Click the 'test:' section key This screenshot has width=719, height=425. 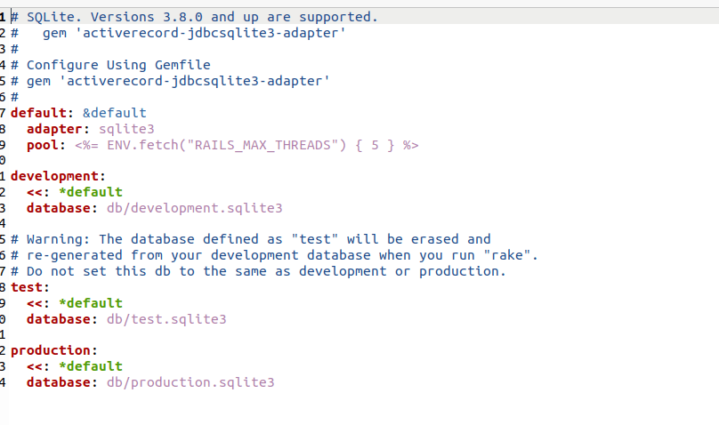(29, 287)
